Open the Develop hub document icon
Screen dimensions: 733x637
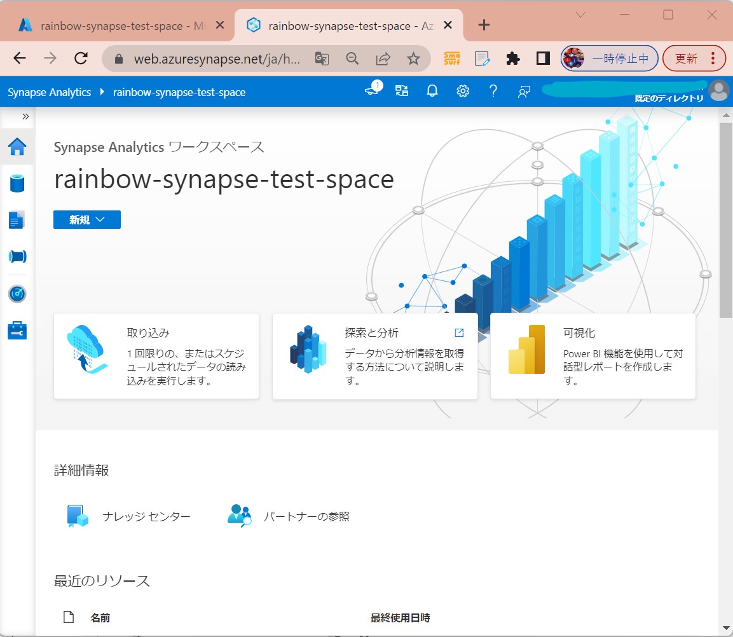click(x=17, y=220)
